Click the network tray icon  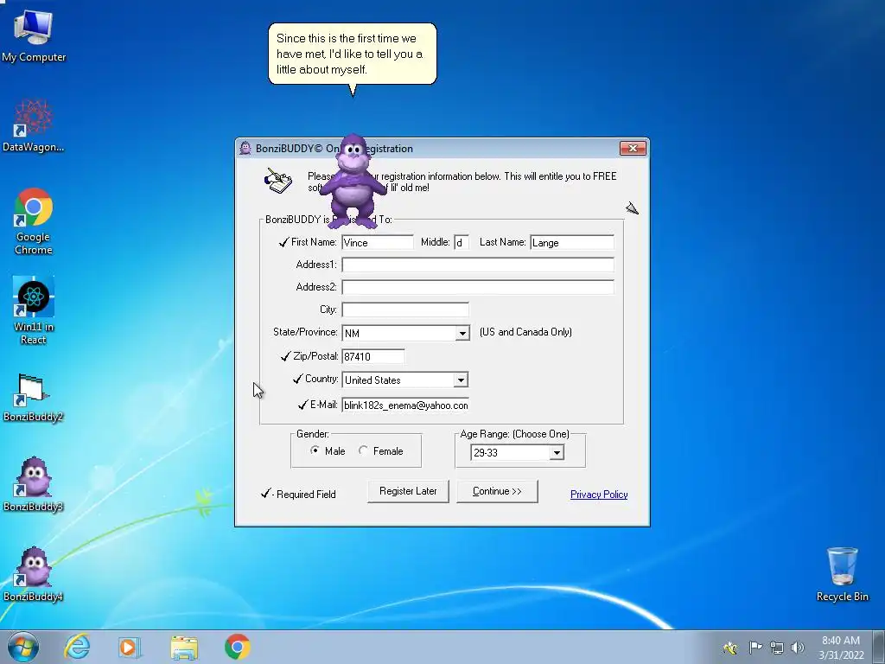click(x=777, y=647)
